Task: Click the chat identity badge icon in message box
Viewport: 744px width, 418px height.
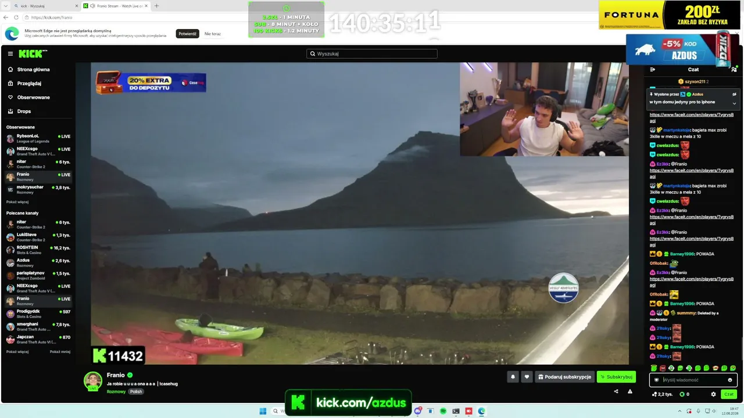Action: point(657,380)
